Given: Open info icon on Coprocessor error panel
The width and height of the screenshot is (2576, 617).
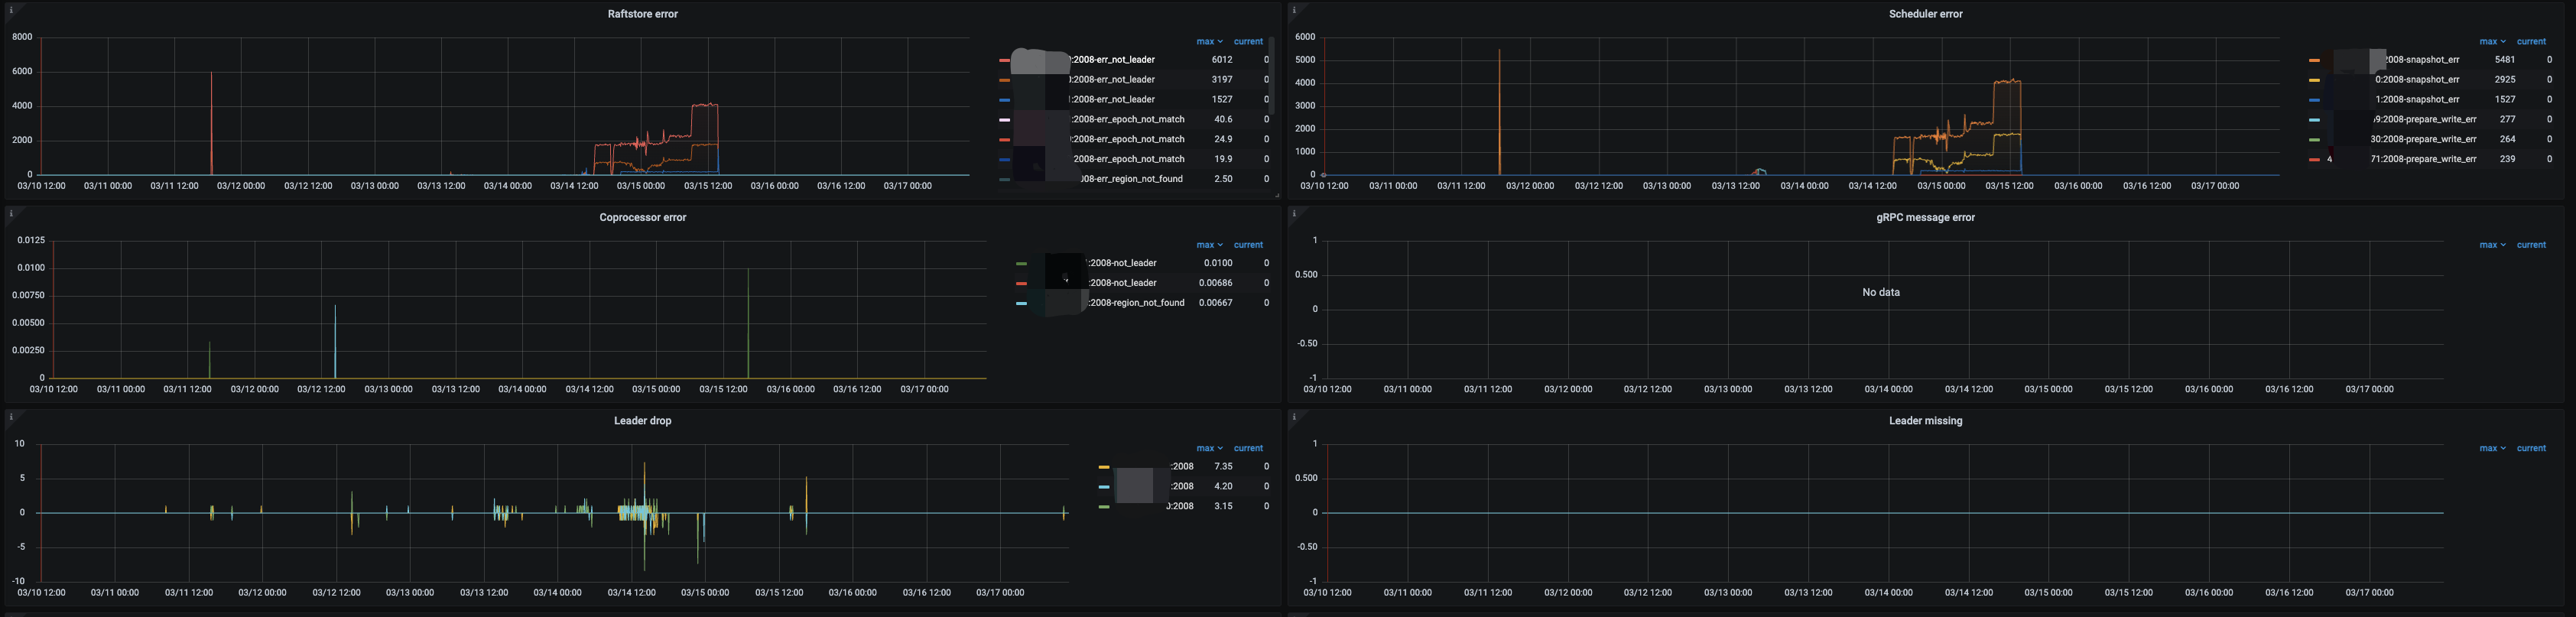Looking at the screenshot, I should pyautogui.click(x=10, y=213).
